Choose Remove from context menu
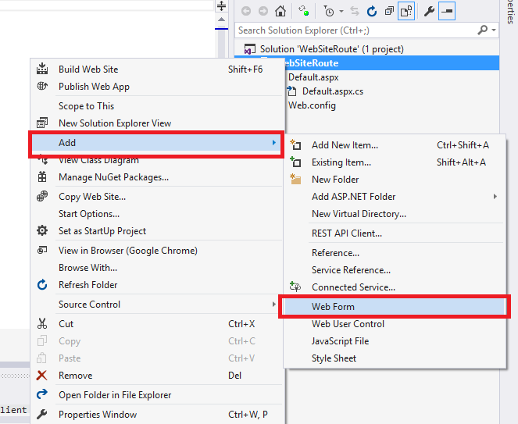This screenshot has height=424, width=518. tap(156, 376)
